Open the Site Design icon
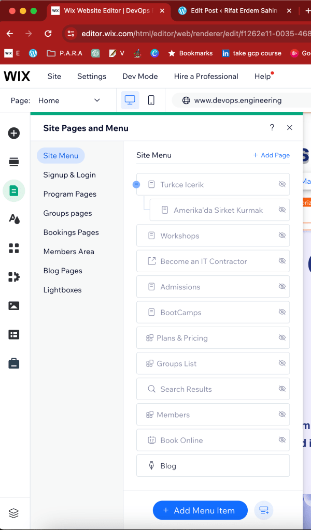311x530 pixels. (x=14, y=219)
